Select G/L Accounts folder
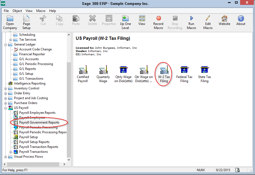 29,59
